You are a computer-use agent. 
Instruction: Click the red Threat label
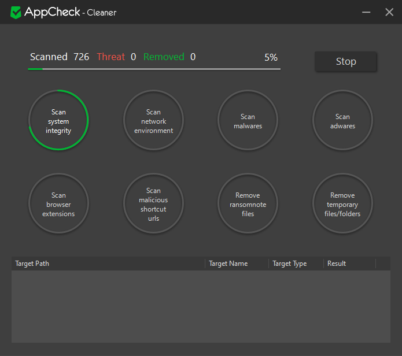(x=110, y=57)
